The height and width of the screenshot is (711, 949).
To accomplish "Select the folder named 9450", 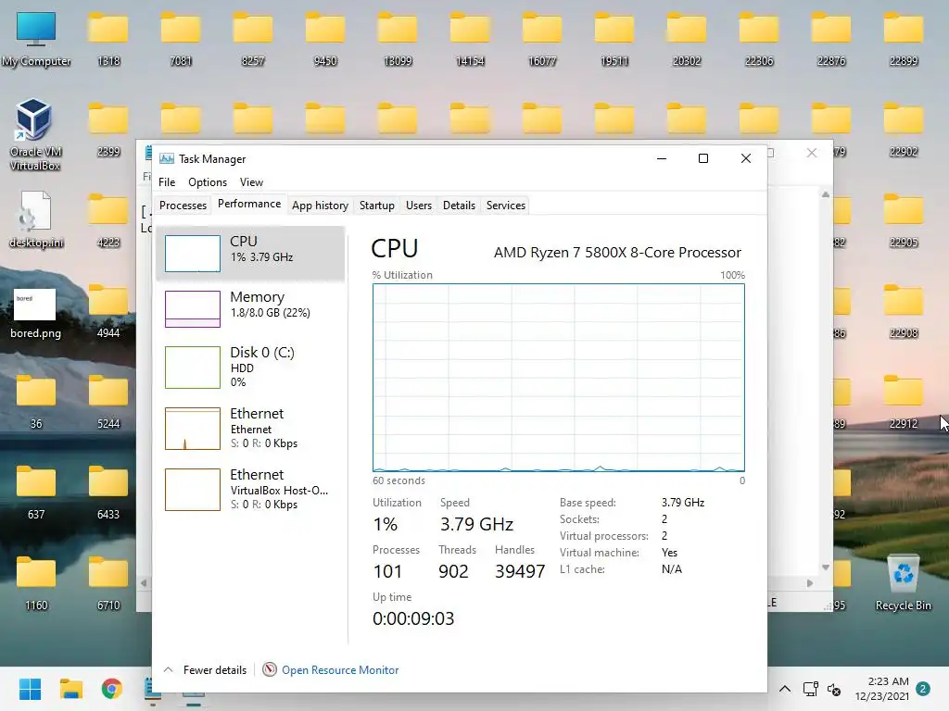I will (x=325, y=39).
